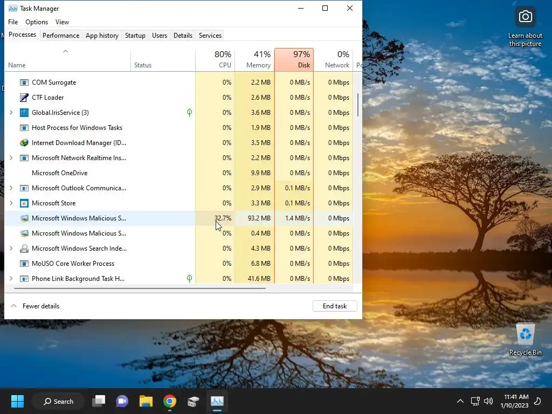Sort processes by the CPU column
Screen dimensions: 552x414
(215, 60)
